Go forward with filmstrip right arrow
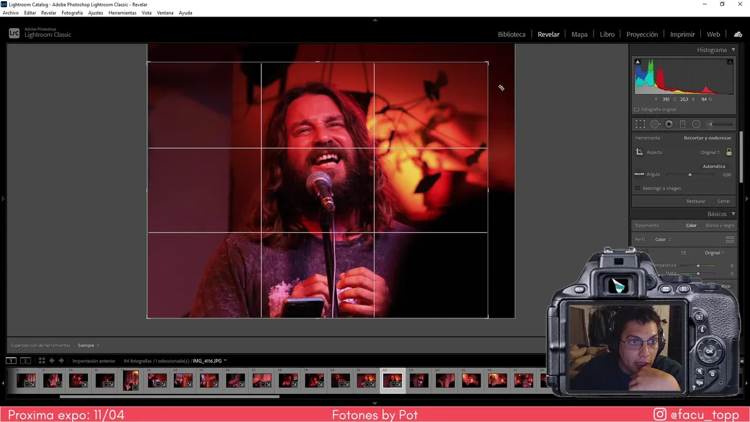 tap(61, 360)
